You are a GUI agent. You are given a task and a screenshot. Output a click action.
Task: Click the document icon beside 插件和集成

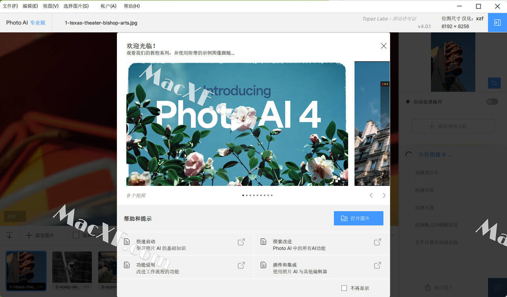263,265
